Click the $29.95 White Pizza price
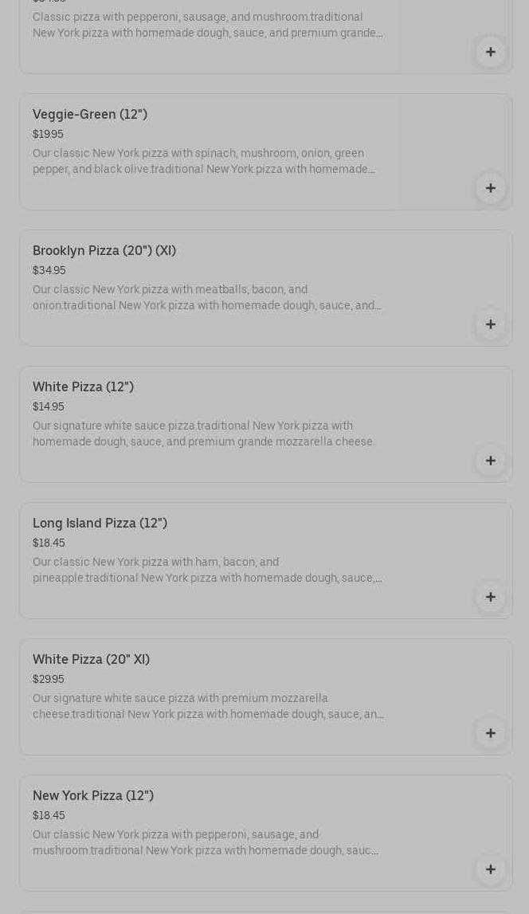Image resolution: width=529 pixels, height=914 pixels. 49,680
